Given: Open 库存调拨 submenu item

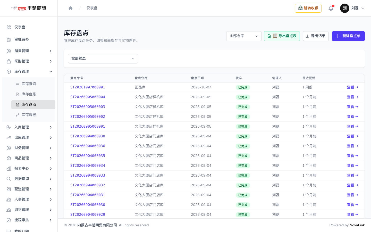Looking at the screenshot, I should pyautogui.click(x=33, y=115).
